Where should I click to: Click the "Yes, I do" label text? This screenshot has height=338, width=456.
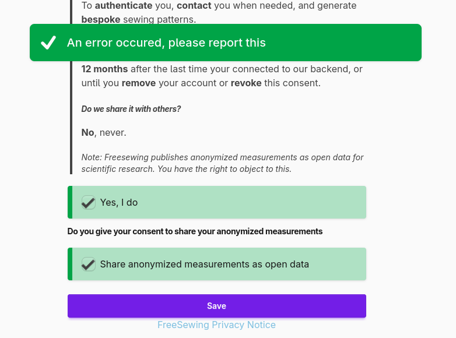[x=119, y=203]
